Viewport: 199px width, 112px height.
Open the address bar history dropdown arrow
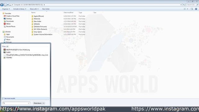click(x=181, y=5)
